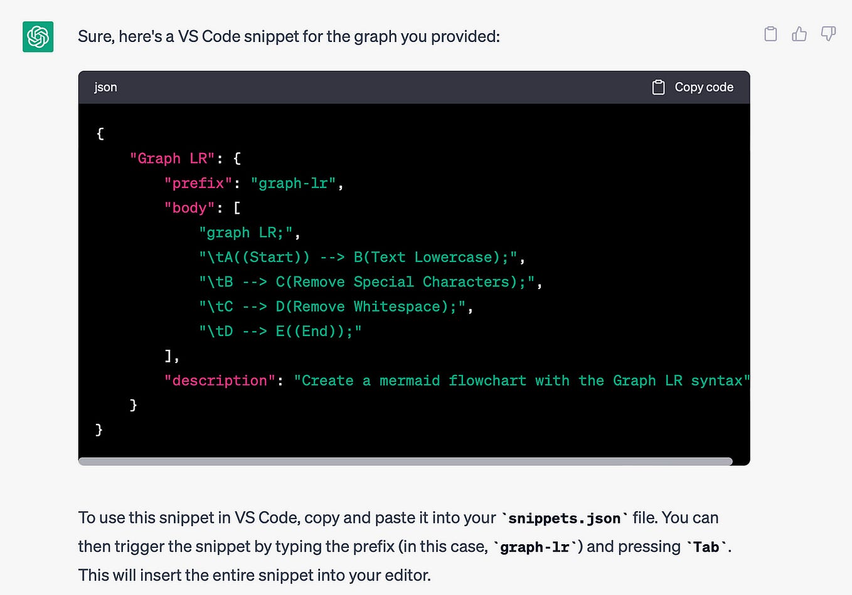Click the Copy code button
The height and width of the screenshot is (595, 852).
tap(693, 87)
